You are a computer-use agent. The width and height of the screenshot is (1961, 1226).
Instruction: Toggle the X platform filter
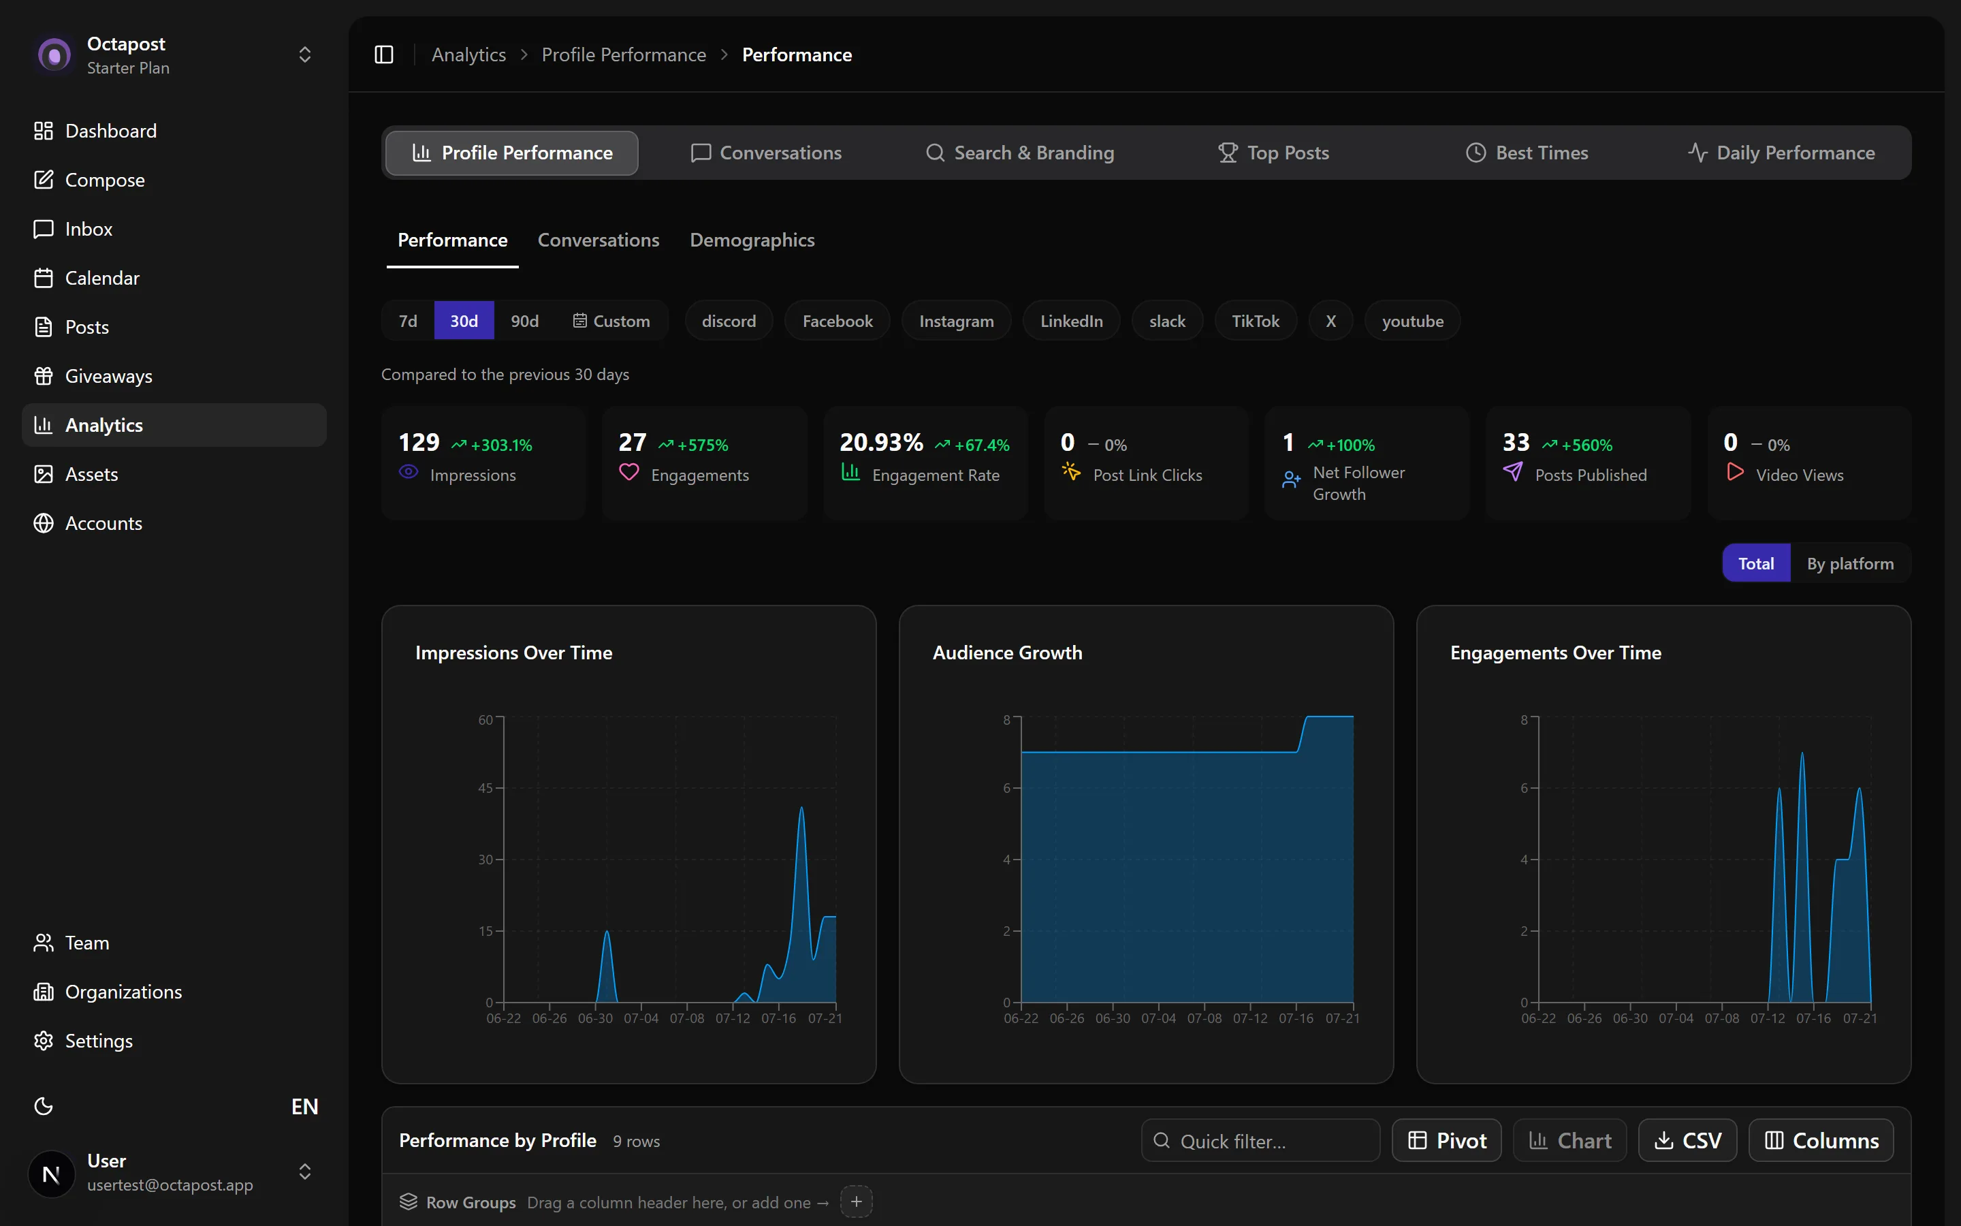click(1330, 320)
